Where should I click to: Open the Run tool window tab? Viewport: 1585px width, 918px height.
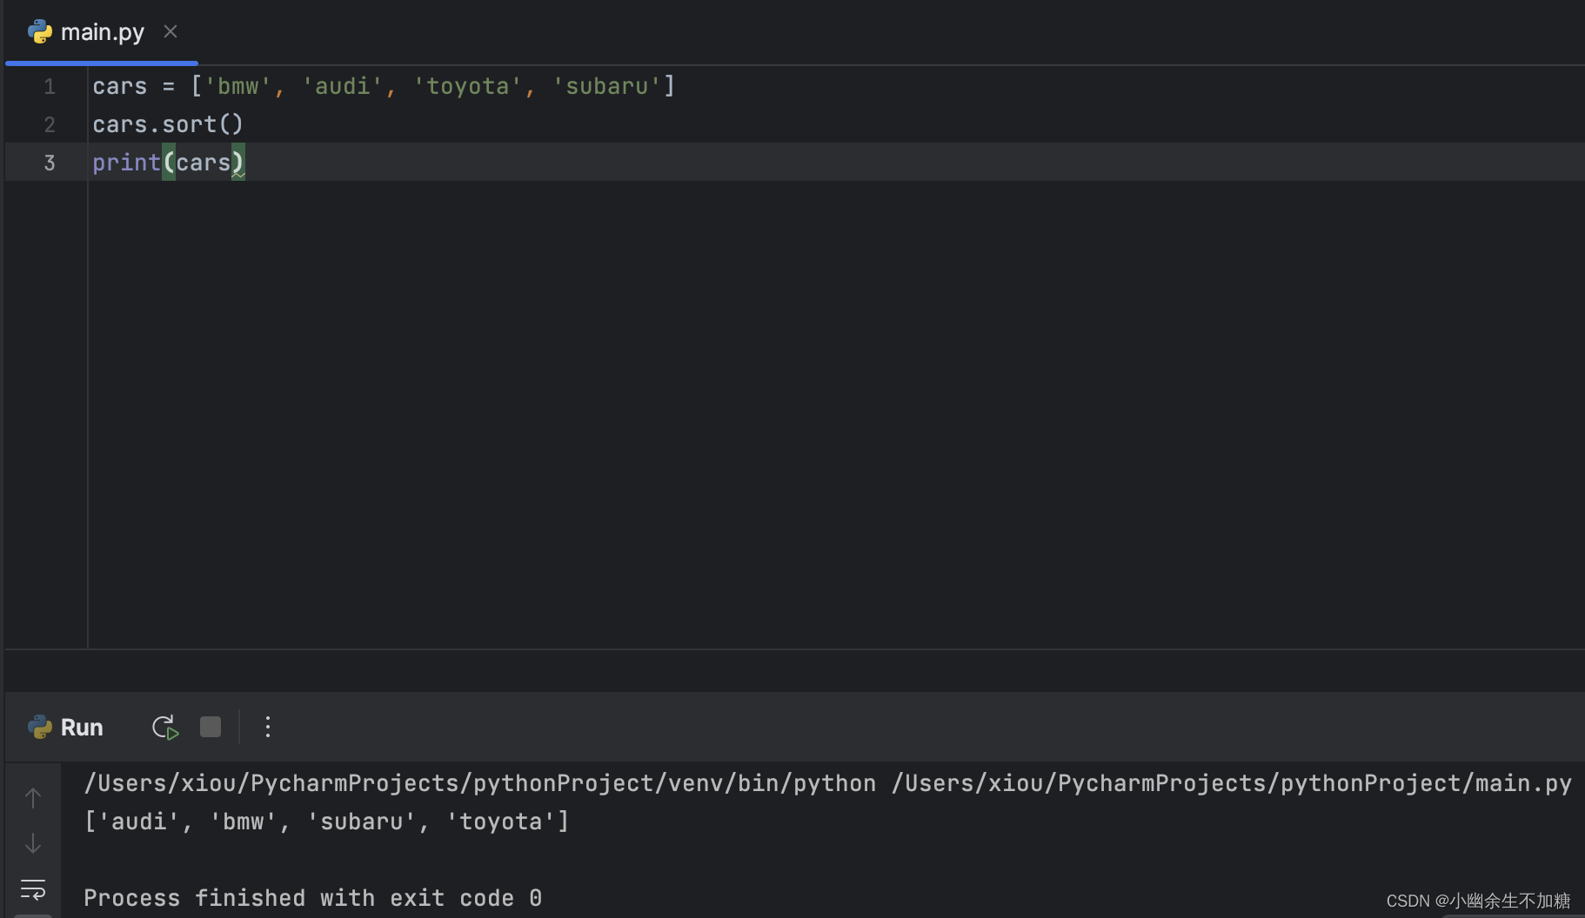click(82, 728)
